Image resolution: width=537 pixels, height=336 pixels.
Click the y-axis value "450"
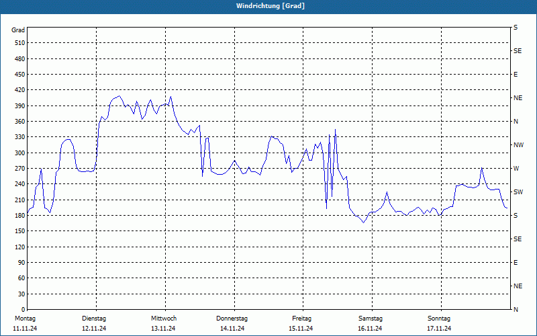[x=20, y=75]
